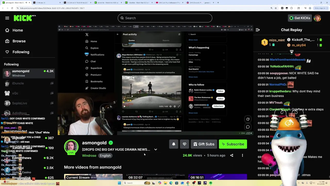Go to Home in Kick sidebar

click(18, 30)
